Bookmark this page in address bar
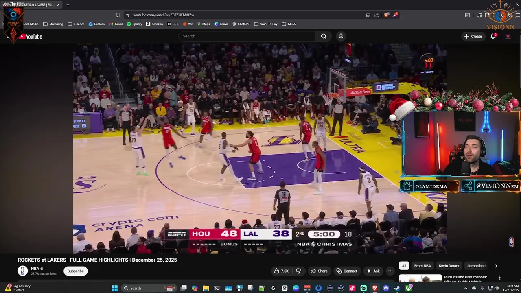 [x=118, y=15]
